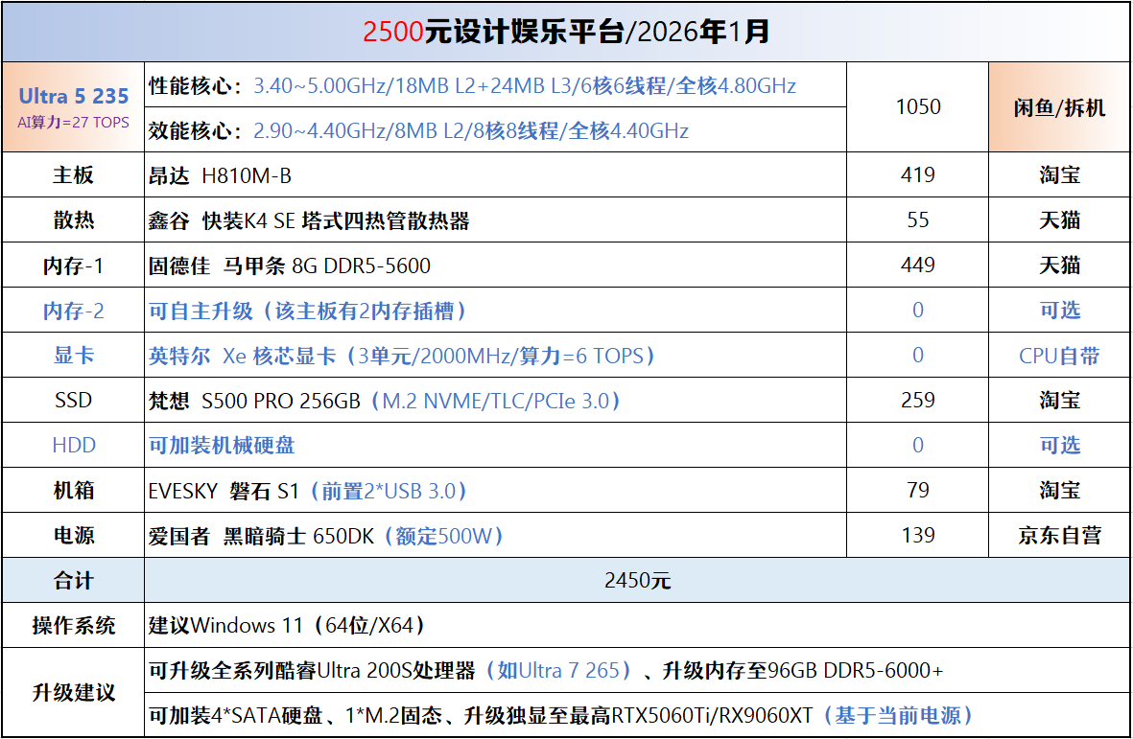Select the '机箱' row label
The height and width of the screenshot is (739, 1133).
point(73,491)
